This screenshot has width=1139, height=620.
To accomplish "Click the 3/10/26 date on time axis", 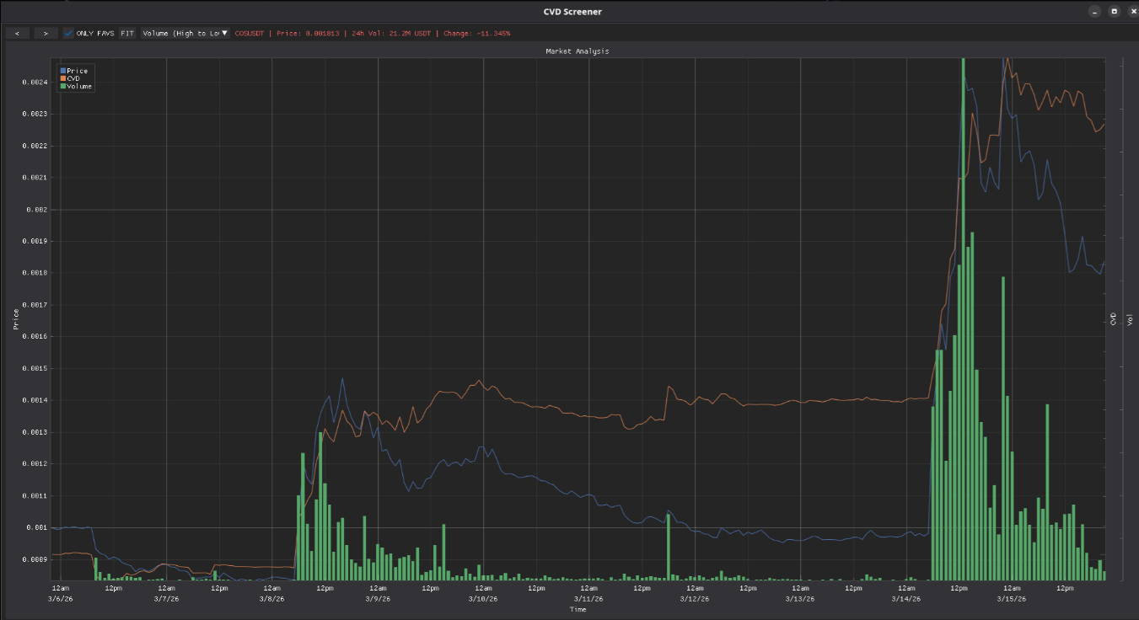I will pos(483,598).
